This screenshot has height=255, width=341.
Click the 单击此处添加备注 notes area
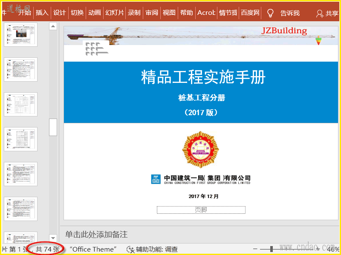click(x=96, y=235)
